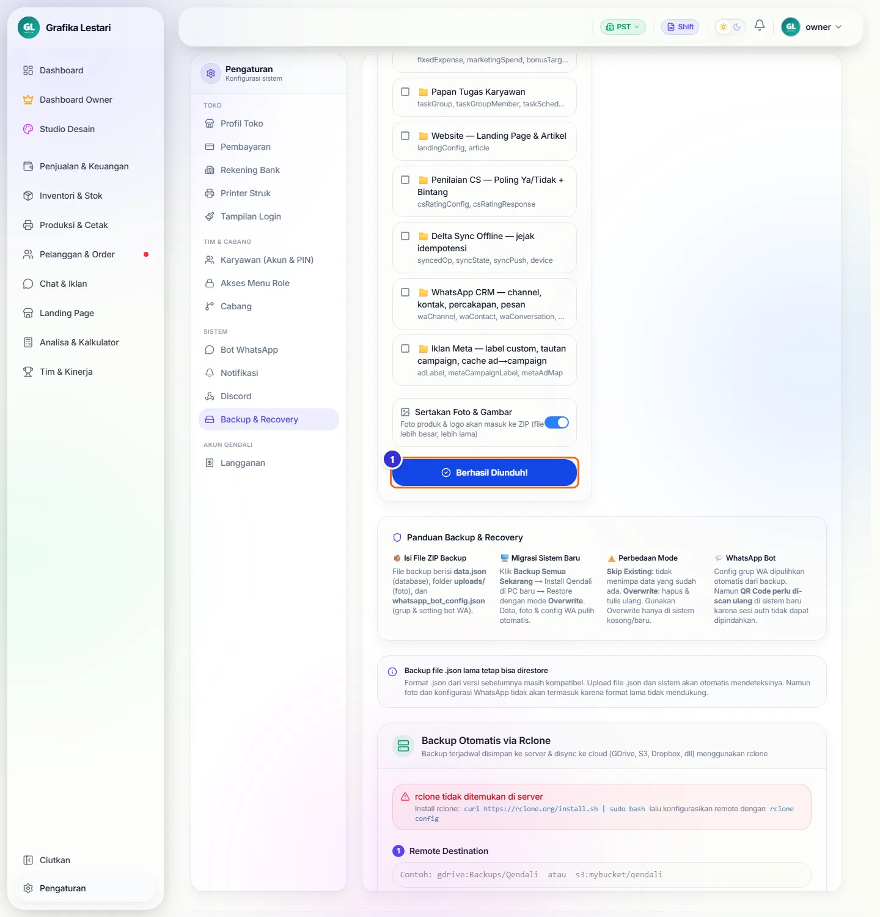This screenshot has width=880, height=917.
Task: Click the Studio Desain palette icon
Action: click(28, 129)
